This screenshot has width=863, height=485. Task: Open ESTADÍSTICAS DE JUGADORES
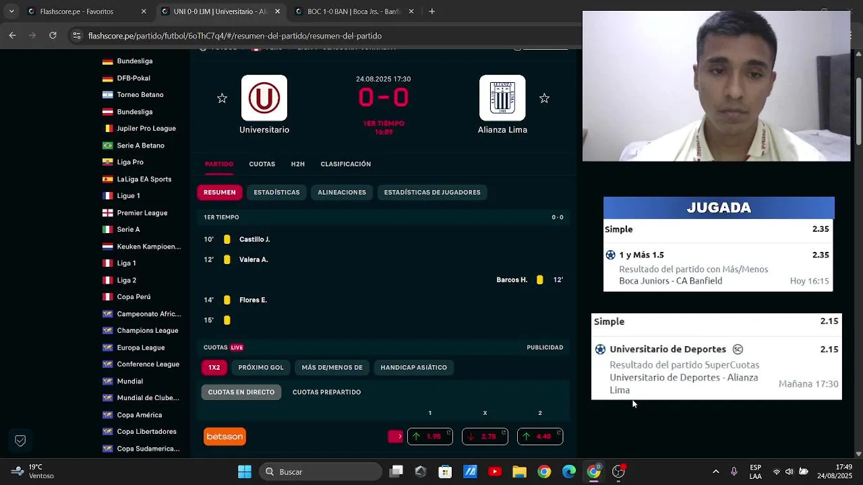coord(432,193)
